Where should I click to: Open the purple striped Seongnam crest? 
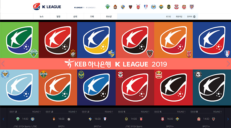coord(192,7)
